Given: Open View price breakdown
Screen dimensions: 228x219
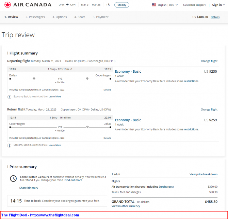Looking at the screenshot, I should [x=203, y=174].
